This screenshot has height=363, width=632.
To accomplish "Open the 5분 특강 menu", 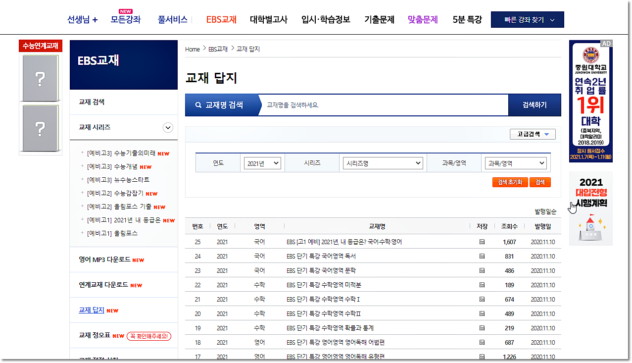I will [467, 20].
